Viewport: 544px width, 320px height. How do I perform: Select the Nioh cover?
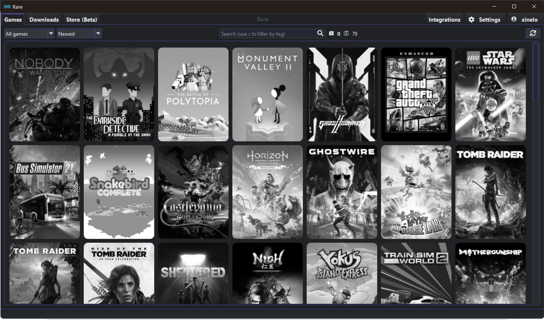coord(268,273)
